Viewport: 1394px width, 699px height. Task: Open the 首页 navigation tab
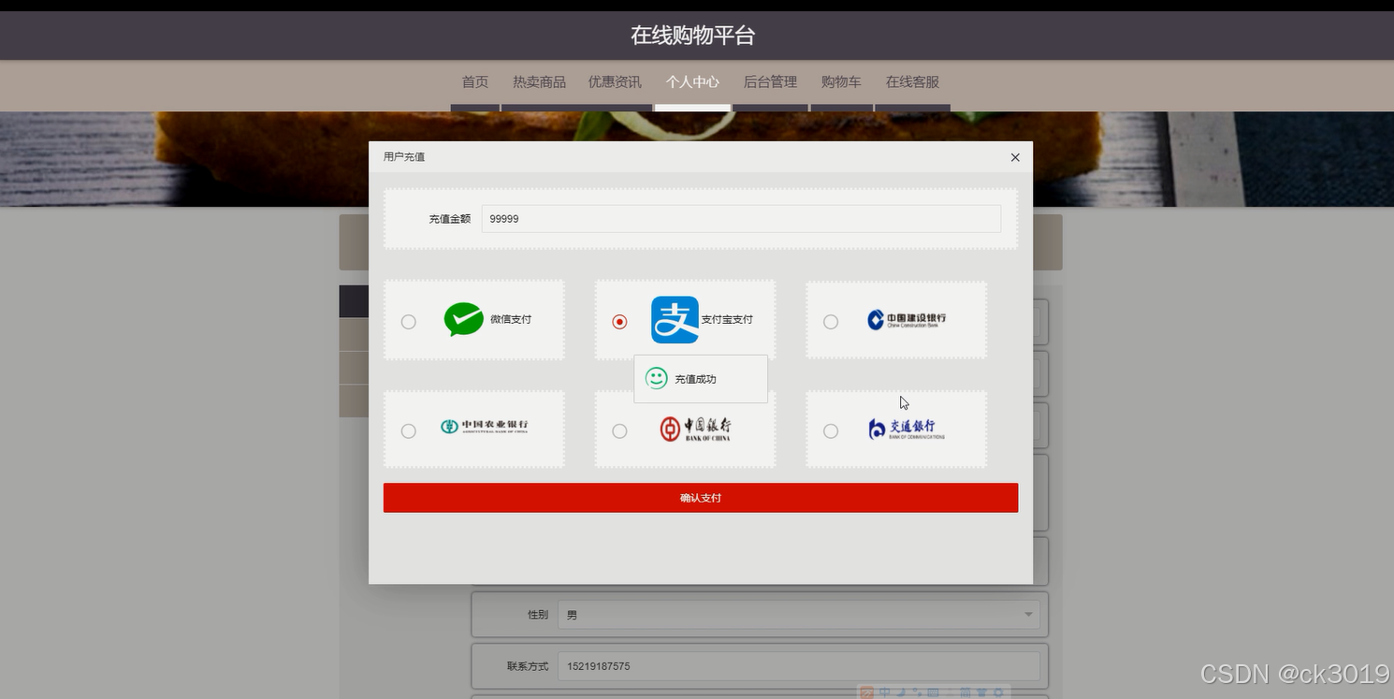[475, 82]
